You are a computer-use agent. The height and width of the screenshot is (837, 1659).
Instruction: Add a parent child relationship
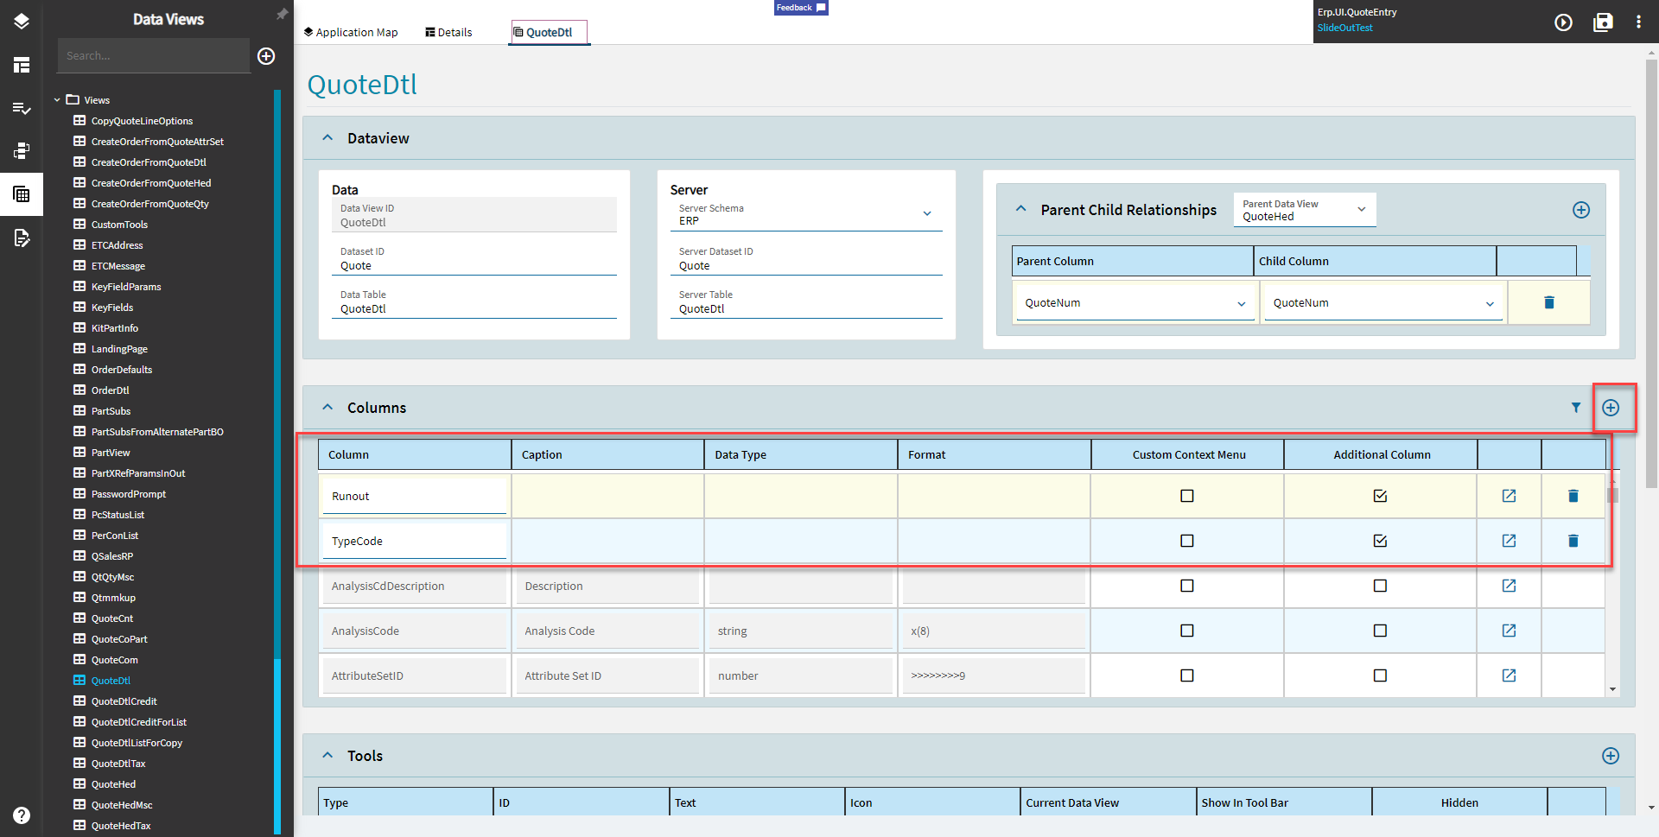click(x=1581, y=210)
